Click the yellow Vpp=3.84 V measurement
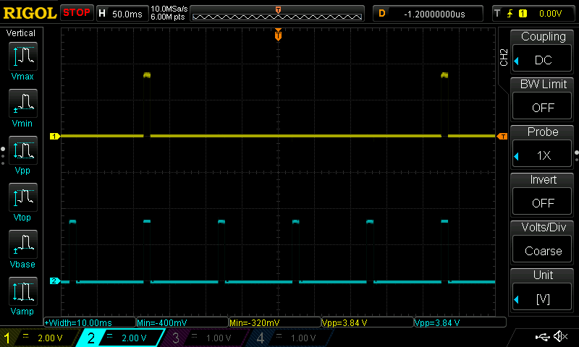The width and height of the screenshot is (579, 347). pos(368,322)
